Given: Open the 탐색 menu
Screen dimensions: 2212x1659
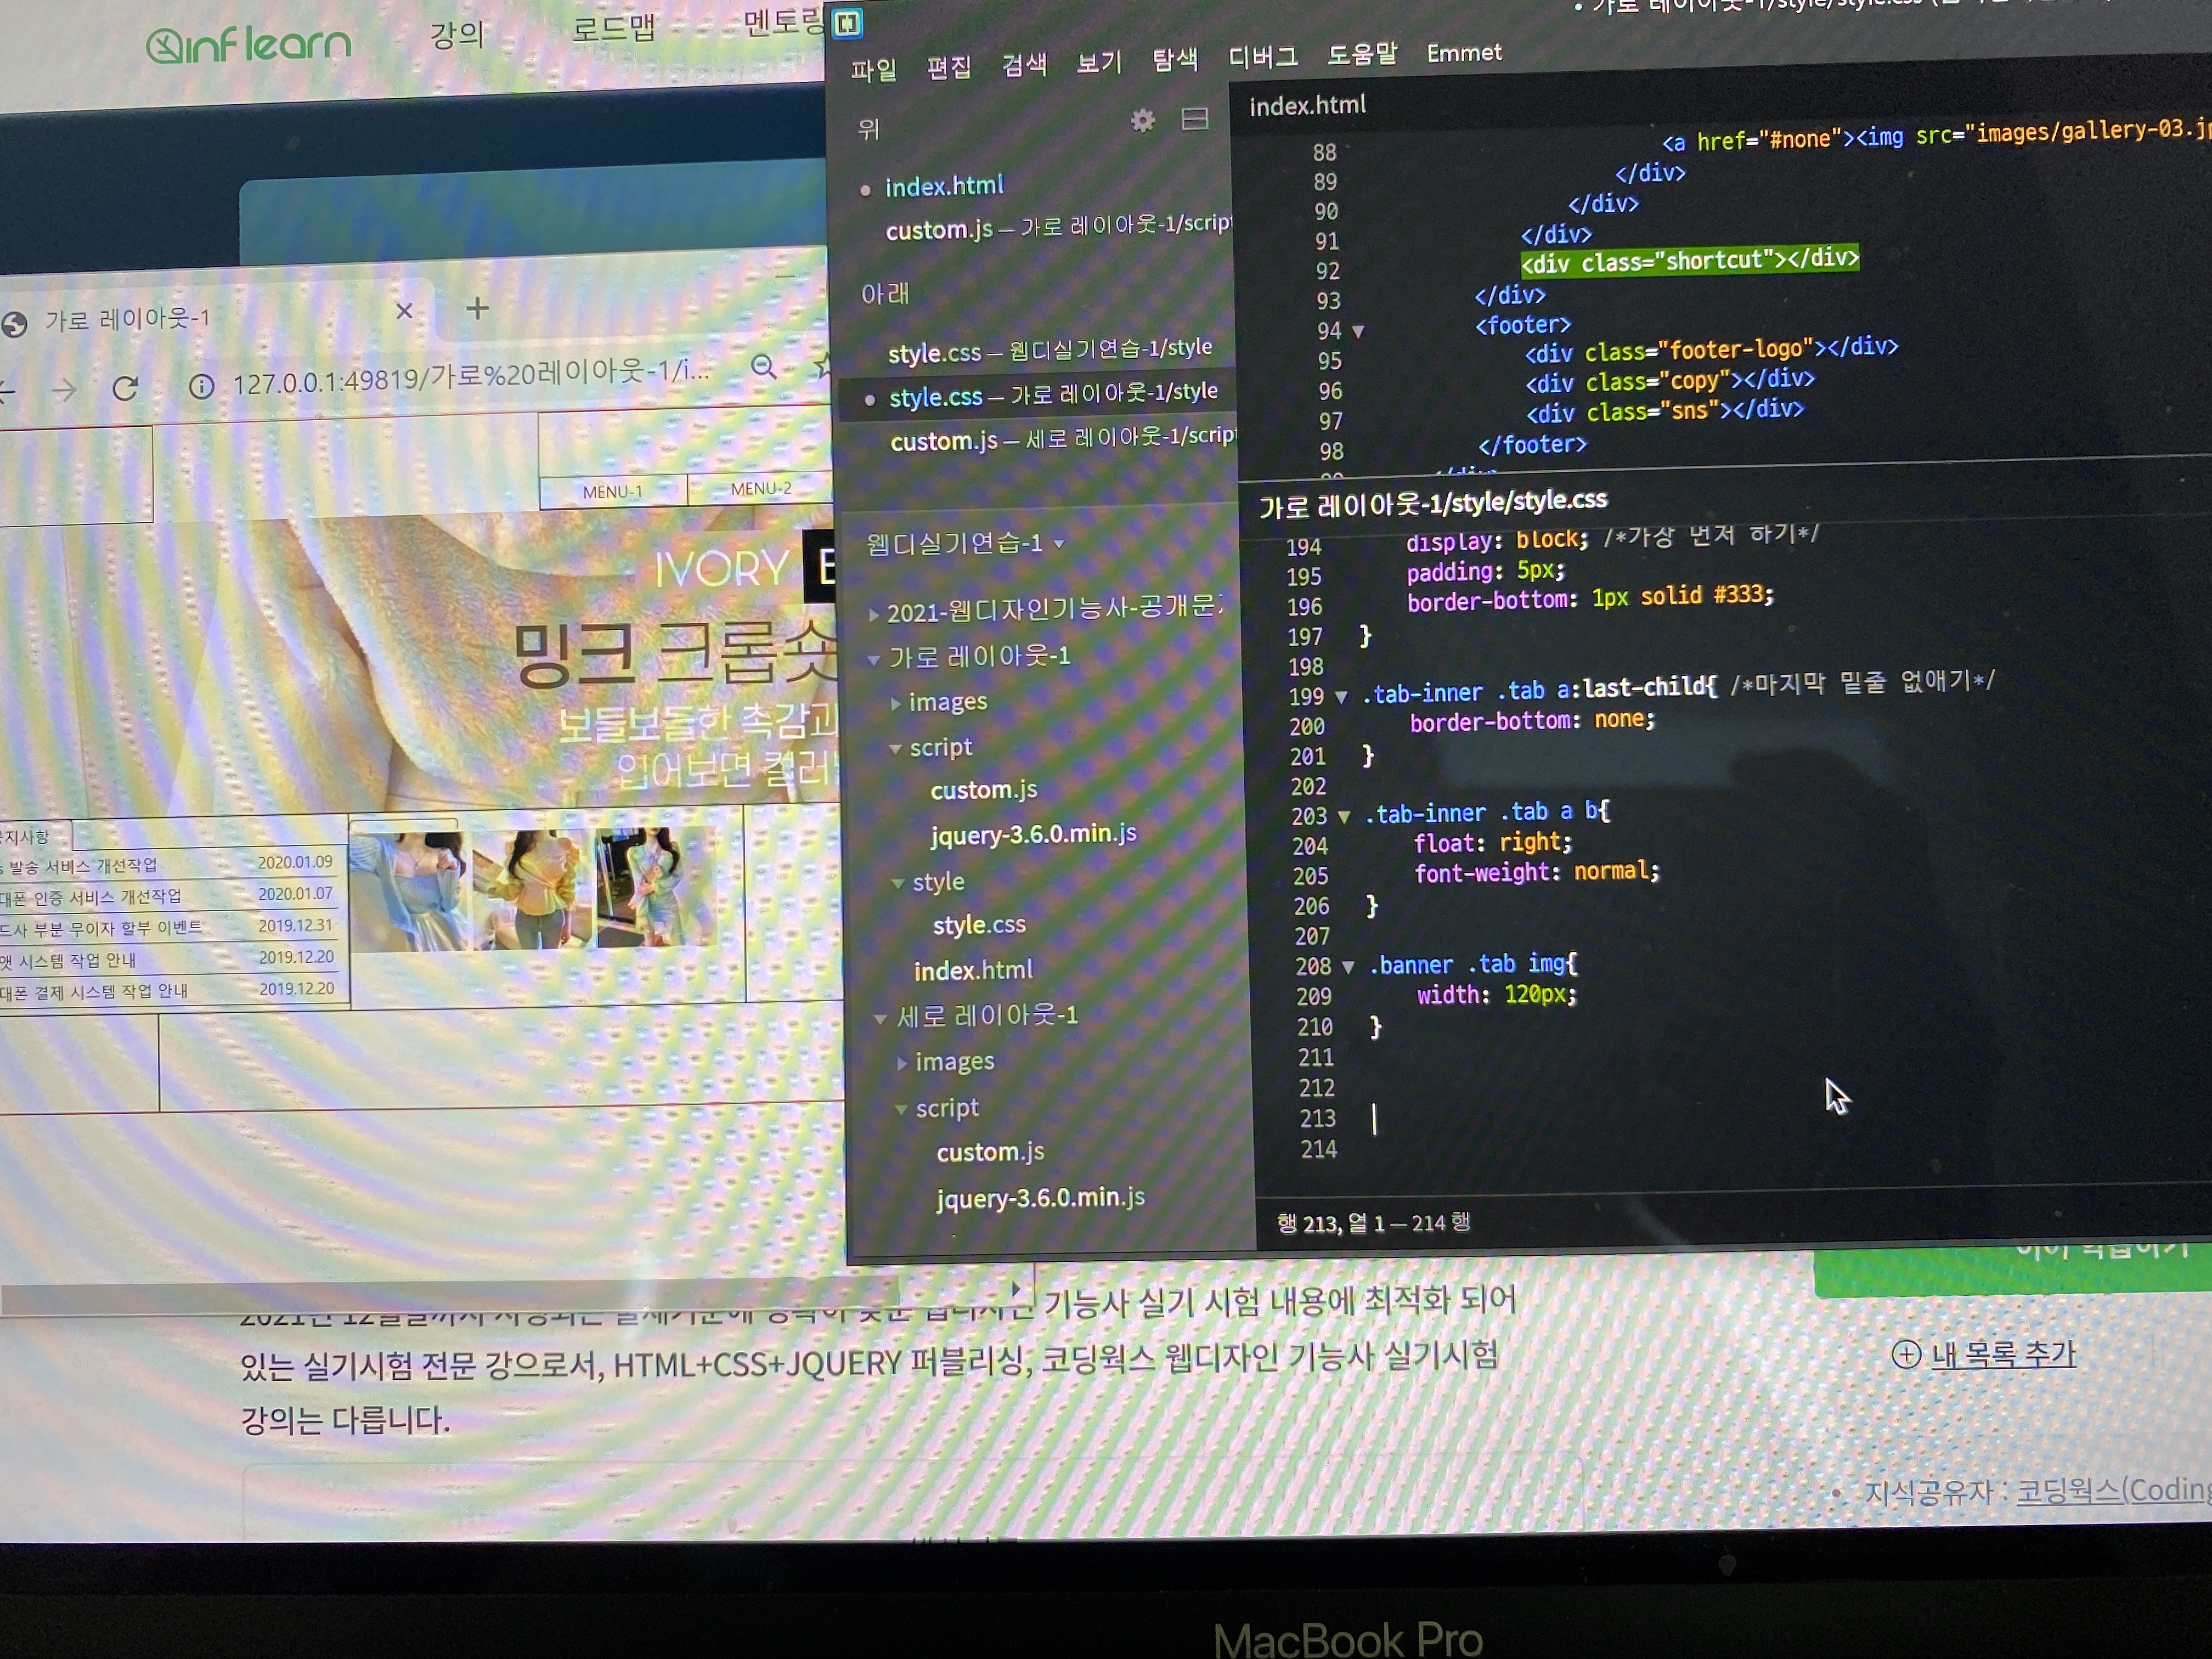Looking at the screenshot, I should [x=1175, y=59].
